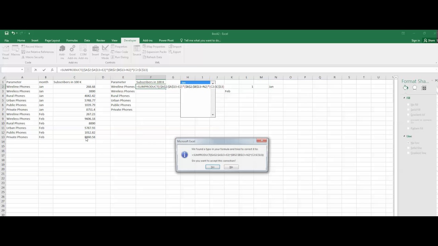This screenshot has height=246, width=438.
Task: Click the XML Import button
Action: pos(175,46)
